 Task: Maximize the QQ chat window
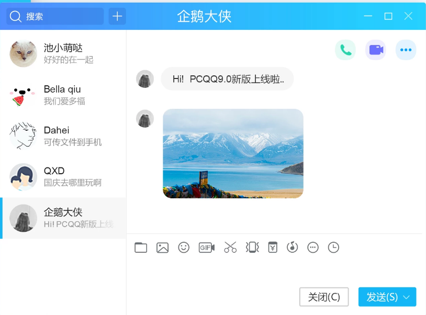(x=388, y=16)
